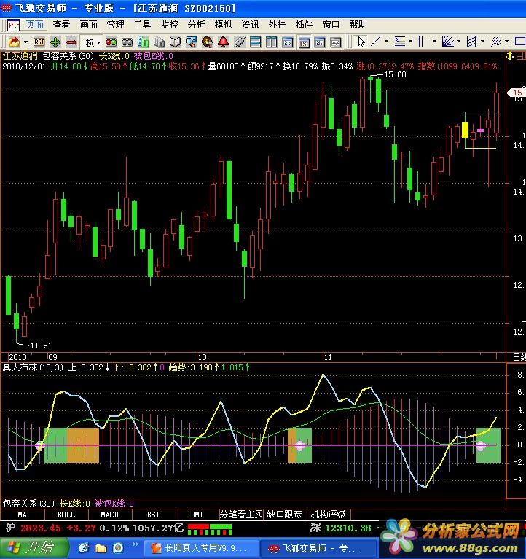
Task: Click the gray double circles icon
Action: click(127, 42)
